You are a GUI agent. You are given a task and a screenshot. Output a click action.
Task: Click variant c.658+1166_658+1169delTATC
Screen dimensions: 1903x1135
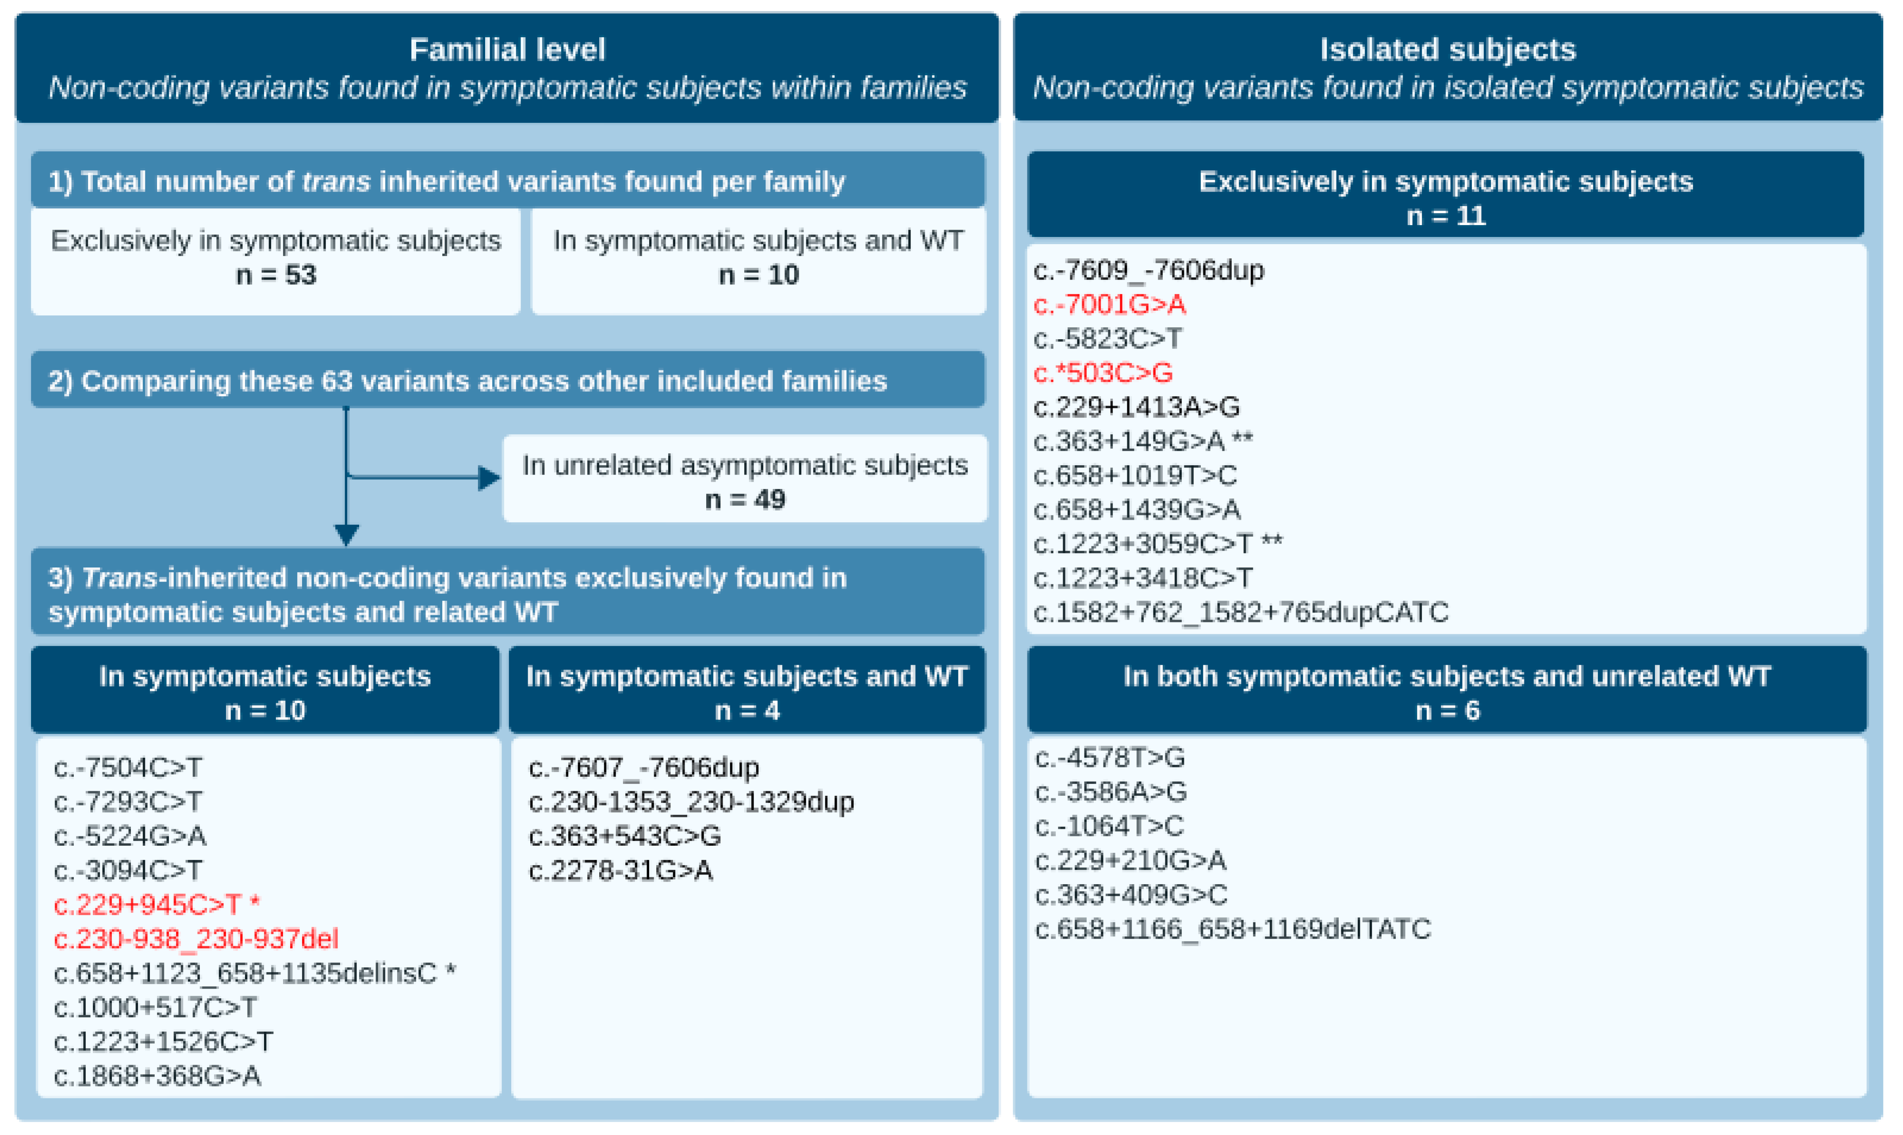[x=1233, y=929]
